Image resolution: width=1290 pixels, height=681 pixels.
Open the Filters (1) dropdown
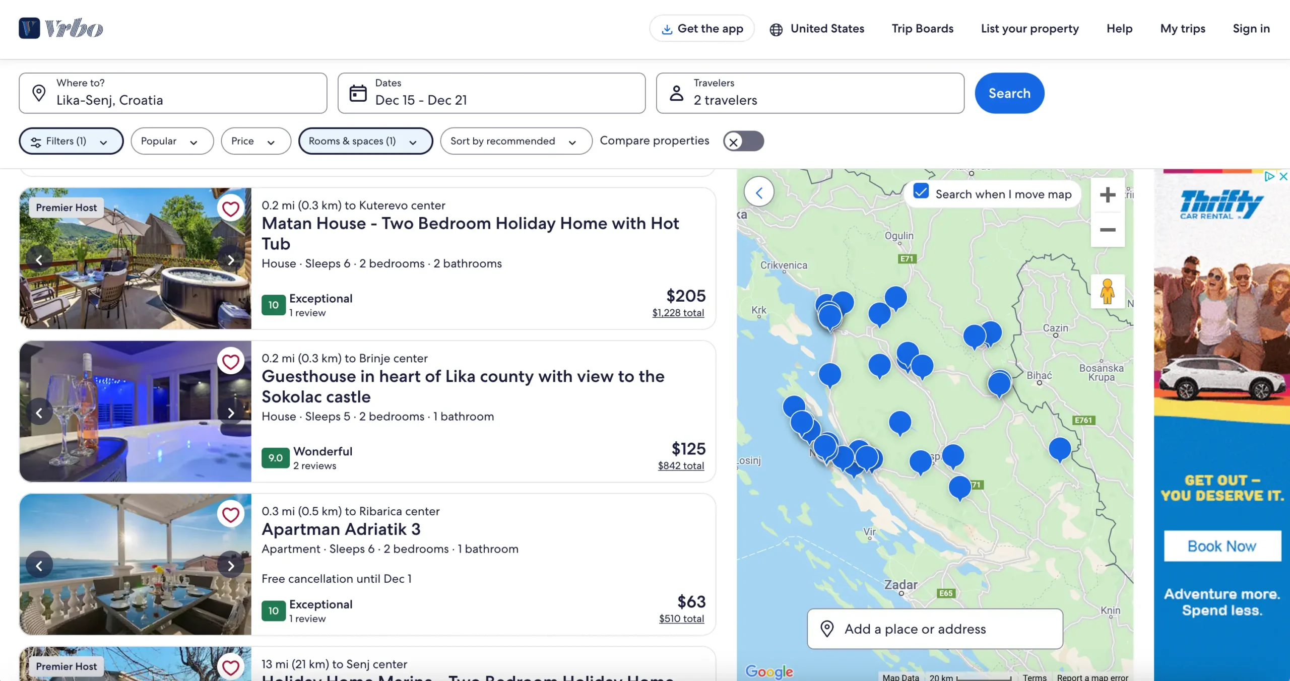(71, 141)
